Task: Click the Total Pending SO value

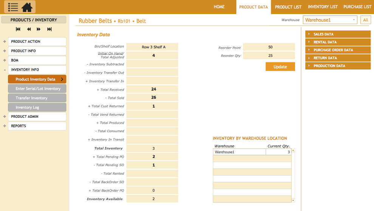Action: (152, 165)
